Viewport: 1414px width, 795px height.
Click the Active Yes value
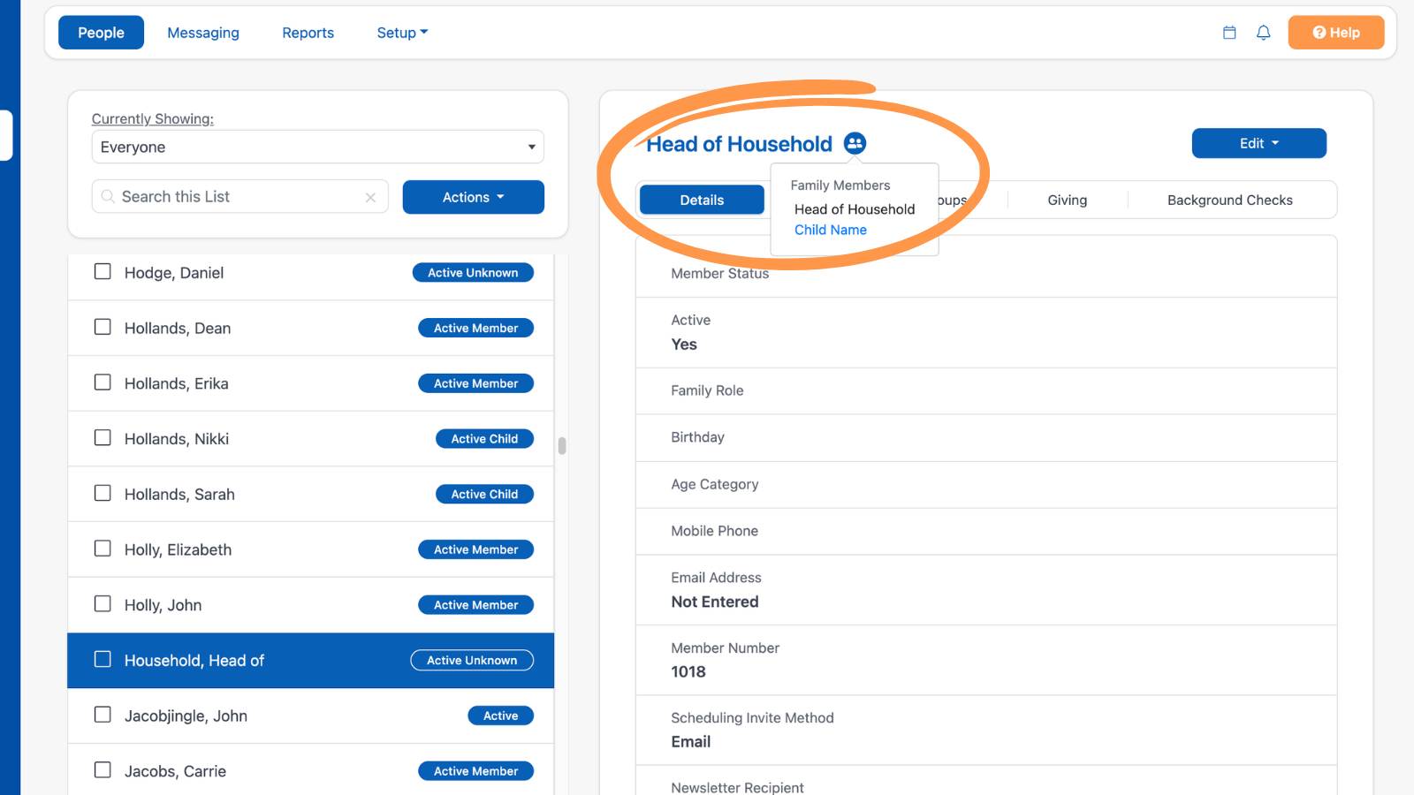click(x=684, y=344)
